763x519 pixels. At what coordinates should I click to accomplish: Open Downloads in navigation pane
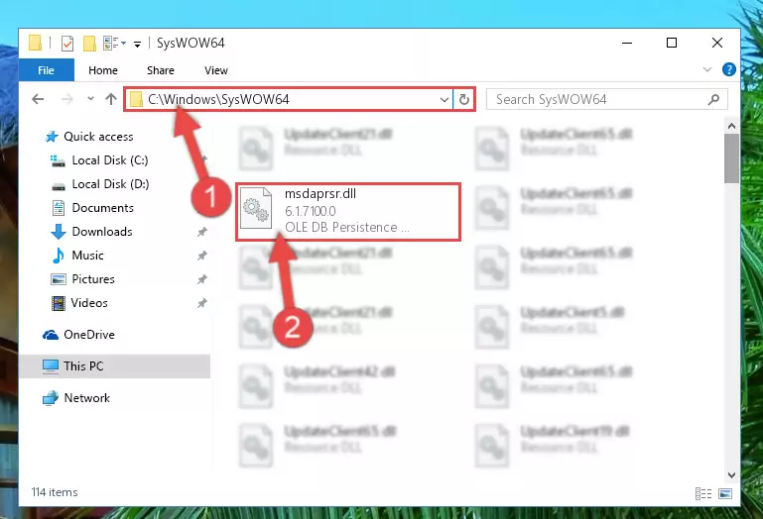pyautogui.click(x=102, y=232)
